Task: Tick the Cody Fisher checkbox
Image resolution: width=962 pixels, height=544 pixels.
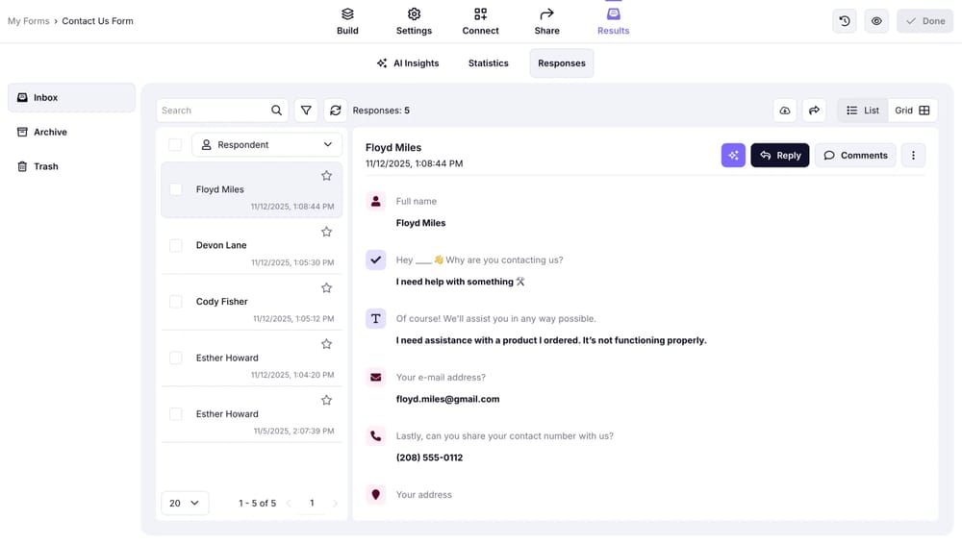Action: click(175, 302)
